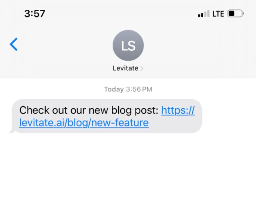The image size is (256, 208).
Task: Tap the word "Today" in the timestamp
Action: pos(114,89)
